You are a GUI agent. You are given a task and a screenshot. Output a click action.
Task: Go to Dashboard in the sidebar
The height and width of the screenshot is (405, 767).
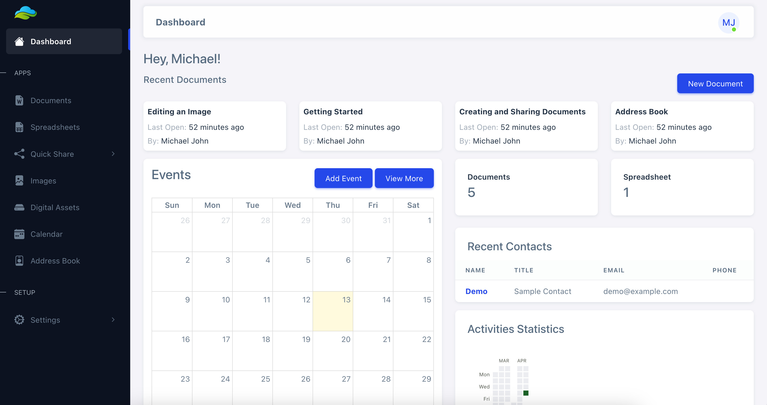51,42
